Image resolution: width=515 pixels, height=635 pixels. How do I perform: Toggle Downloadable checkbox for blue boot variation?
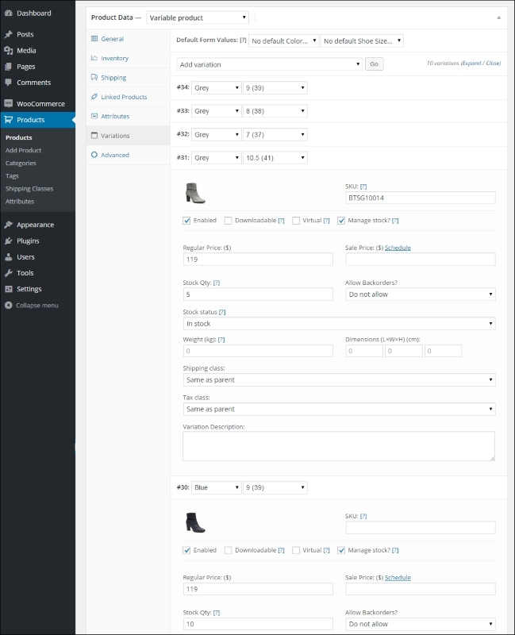(x=228, y=550)
